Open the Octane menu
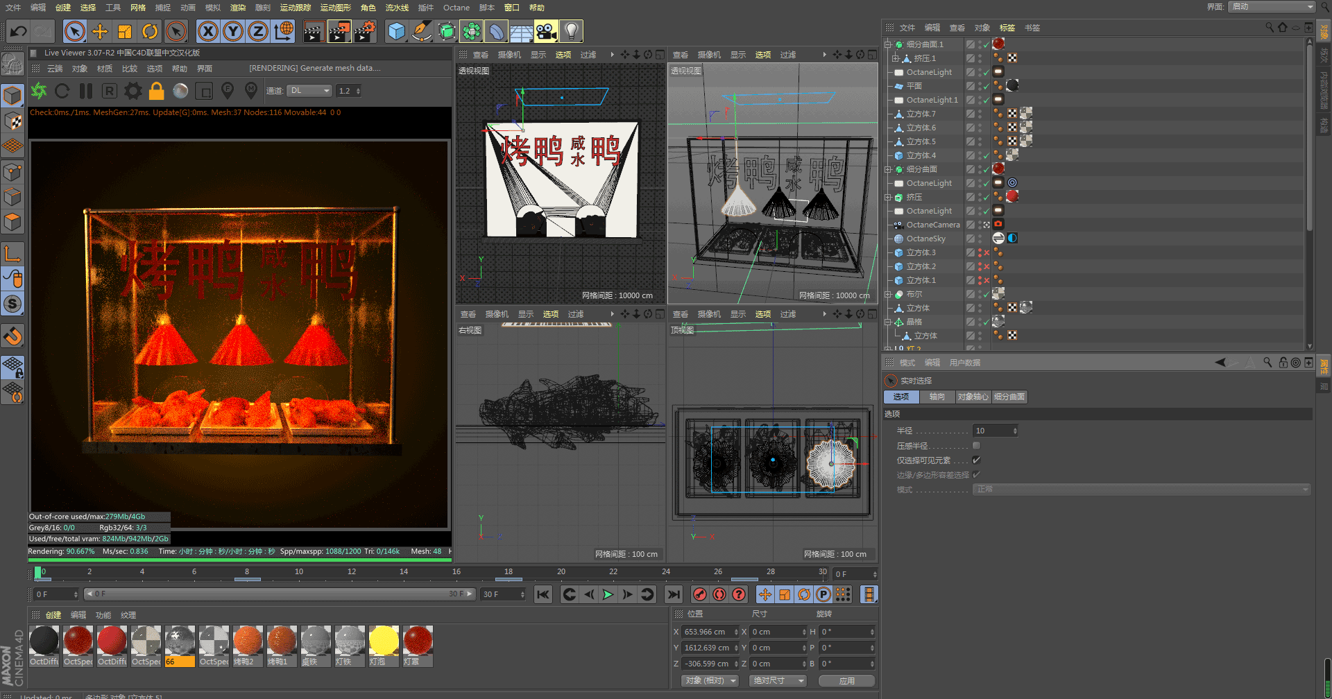The image size is (1332, 699). click(x=456, y=8)
